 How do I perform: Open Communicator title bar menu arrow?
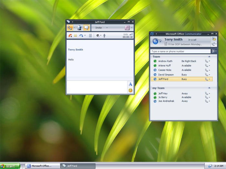[x=156, y=34]
